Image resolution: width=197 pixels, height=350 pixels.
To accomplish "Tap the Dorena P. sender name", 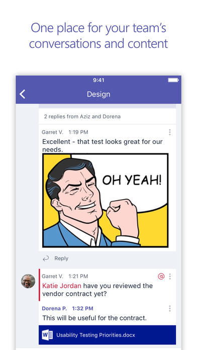I will tap(54, 308).
